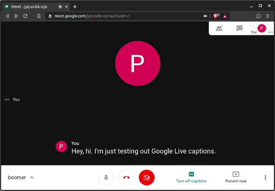Open Brave Shields panel
The image size is (275, 191).
tap(216, 16)
